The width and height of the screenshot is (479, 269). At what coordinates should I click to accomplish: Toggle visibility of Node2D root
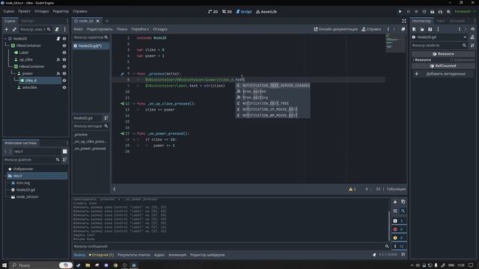pos(64,39)
